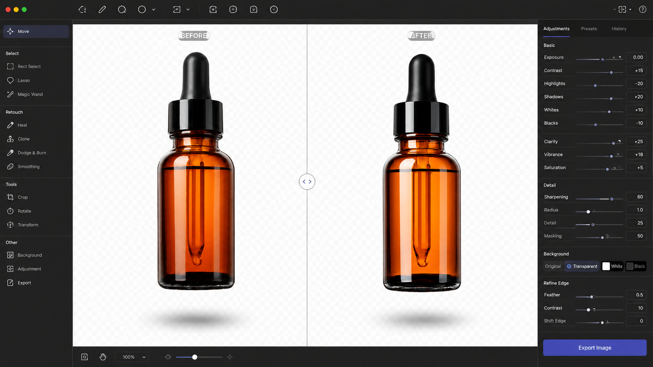Image resolution: width=653 pixels, height=367 pixels.
Task: Switch to the Presets tab
Action: 589,29
